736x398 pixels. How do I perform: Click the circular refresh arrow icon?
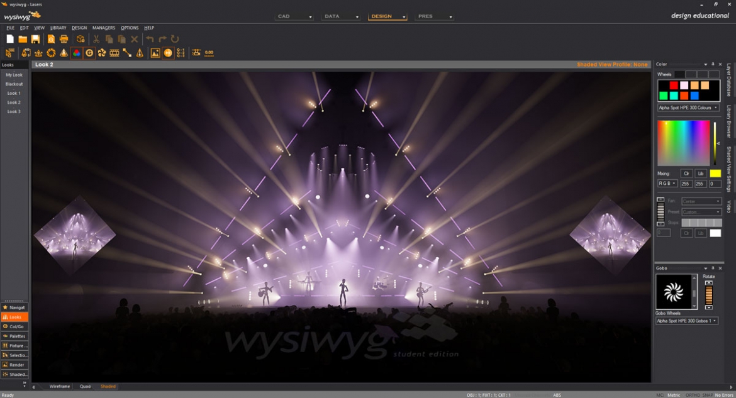(x=175, y=39)
